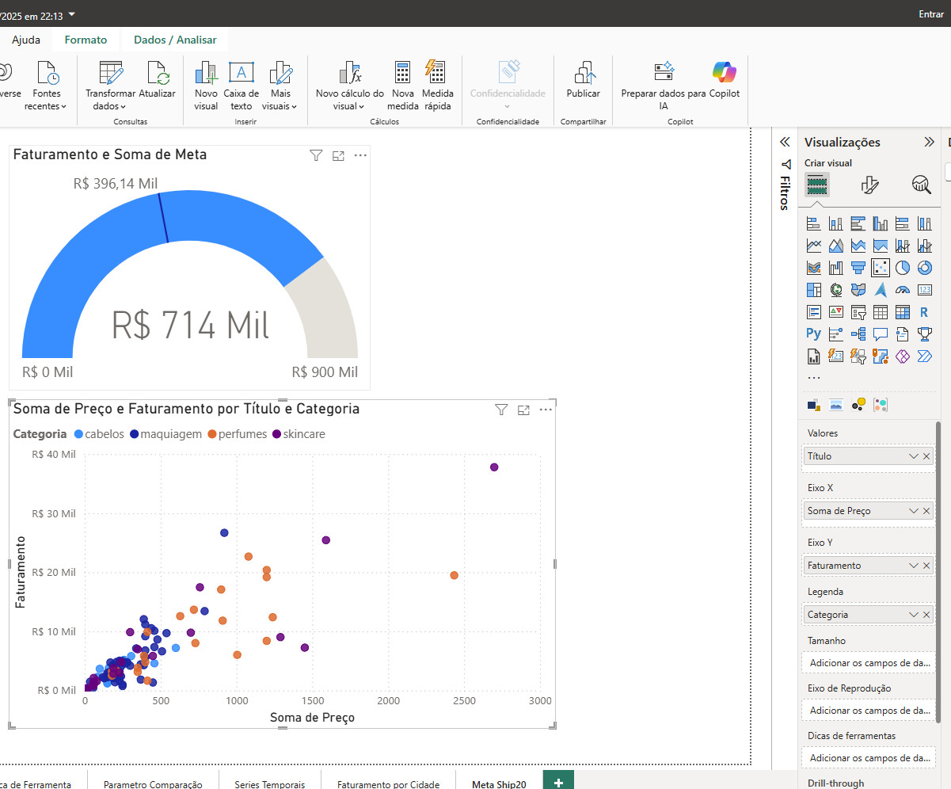Select the decomposition tree visual
Viewport: 951px width, 789px height.
(x=858, y=334)
